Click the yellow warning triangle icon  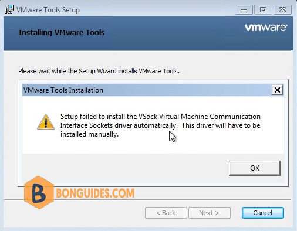point(46,122)
